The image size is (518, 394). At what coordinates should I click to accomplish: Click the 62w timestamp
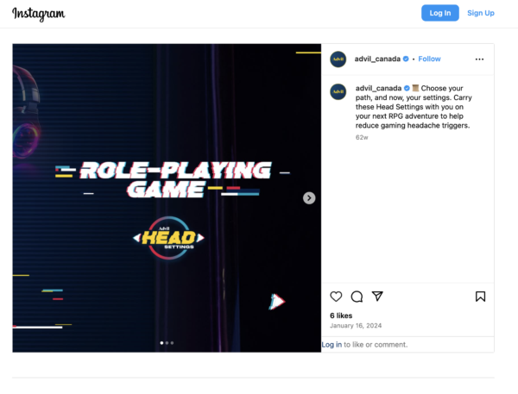pyautogui.click(x=362, y=137)
